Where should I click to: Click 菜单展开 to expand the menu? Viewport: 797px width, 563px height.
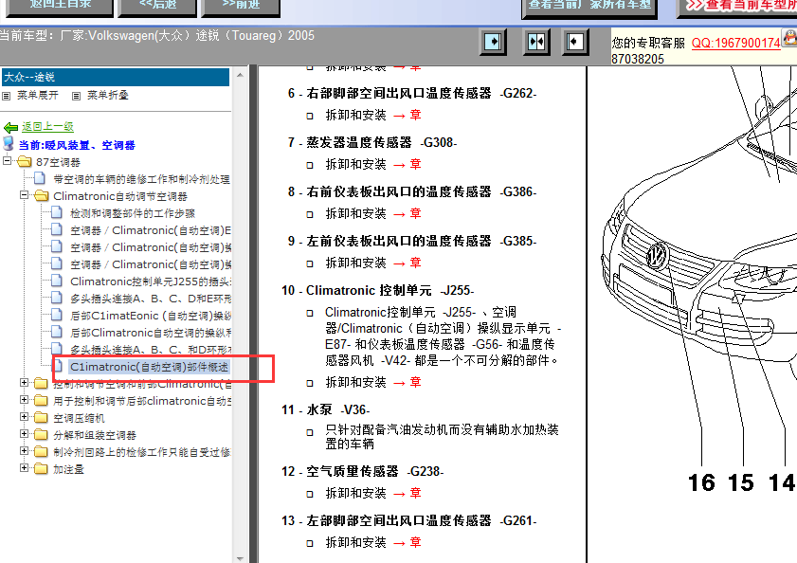(38, 95)
